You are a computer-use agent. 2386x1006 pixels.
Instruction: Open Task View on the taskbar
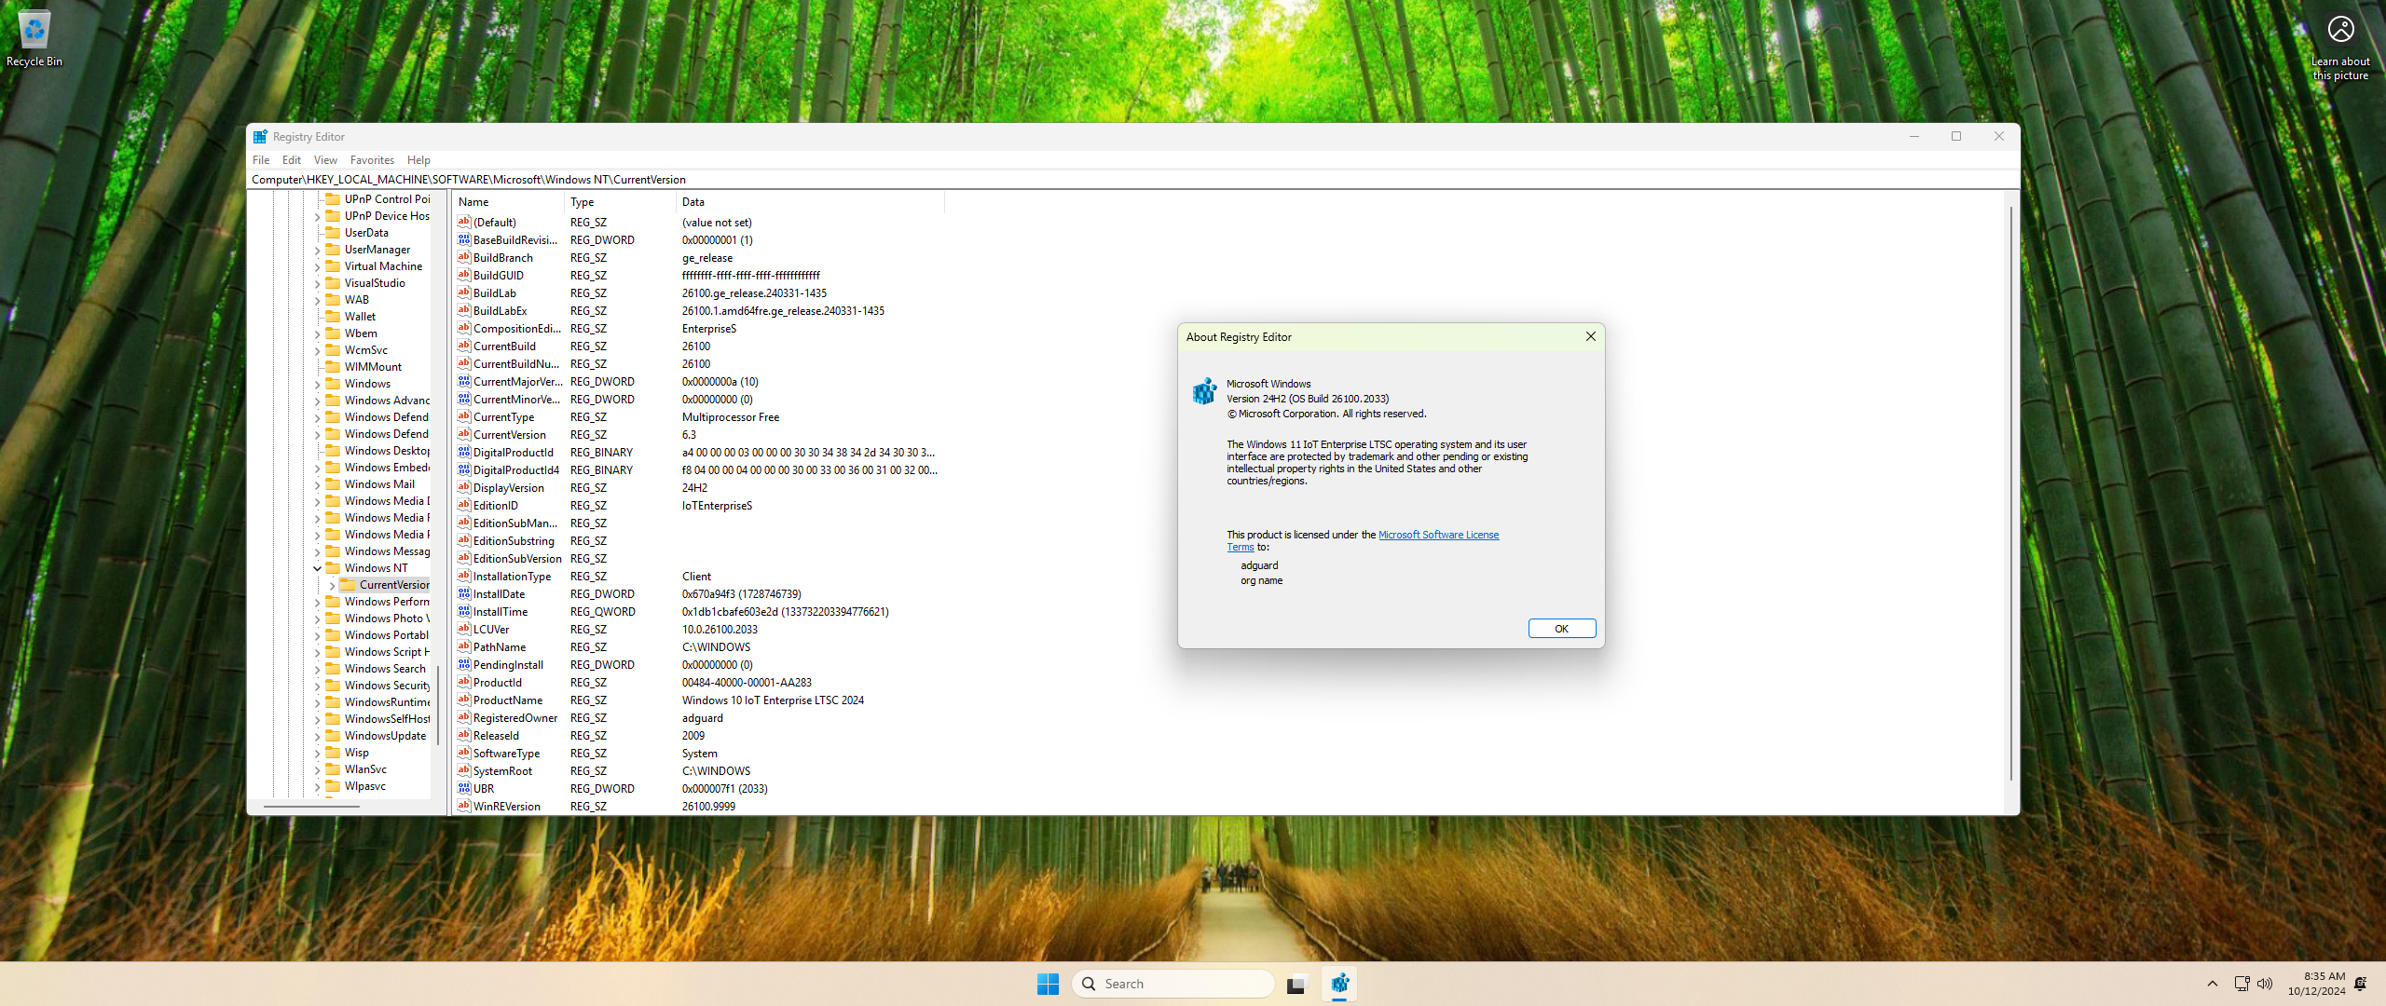[x=1296, y=984]
